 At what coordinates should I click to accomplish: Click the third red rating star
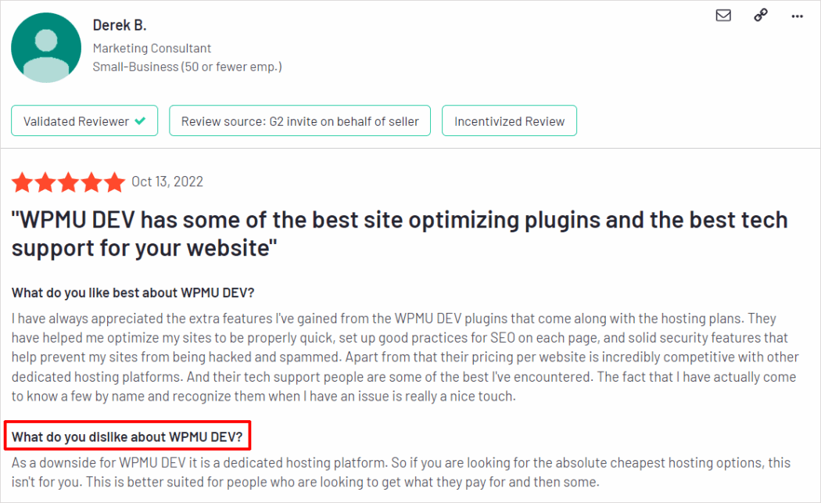coord(67,182)
